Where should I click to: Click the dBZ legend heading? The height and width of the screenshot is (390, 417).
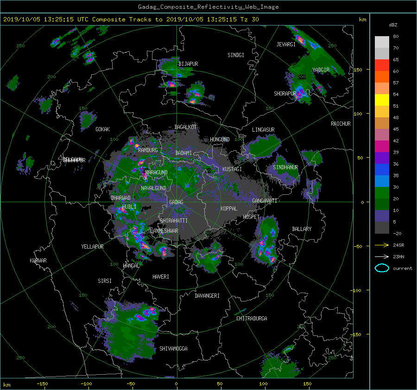pyautogui.click(x=393, y=25)
